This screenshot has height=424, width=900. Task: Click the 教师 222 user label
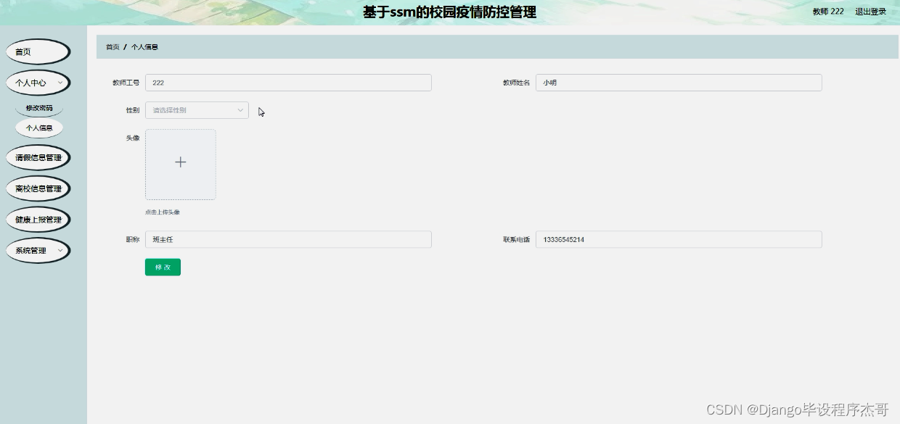click(x=828, y=12)
